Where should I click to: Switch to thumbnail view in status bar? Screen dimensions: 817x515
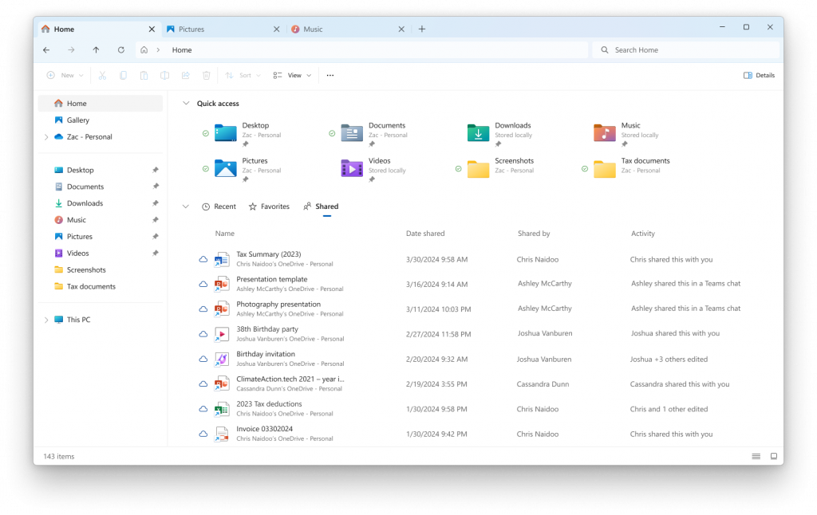click(773, 456)
